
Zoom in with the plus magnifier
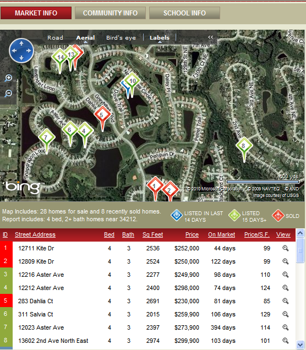point(8,78)
